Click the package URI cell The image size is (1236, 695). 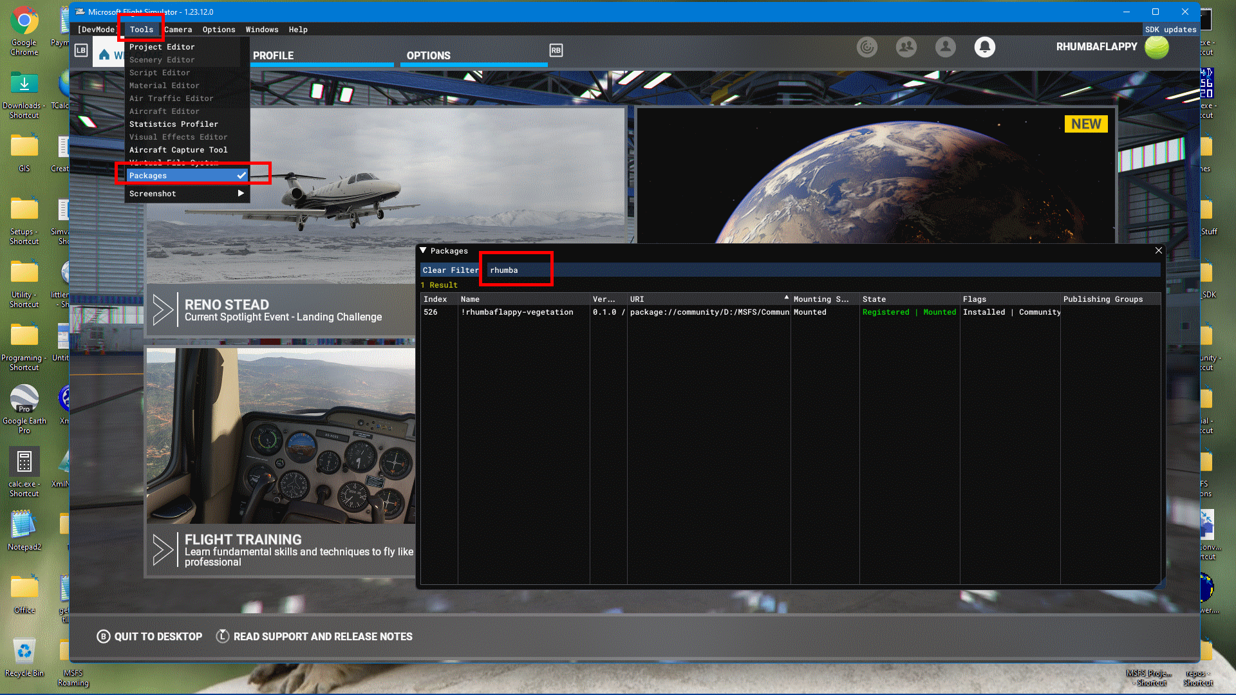(x=709, y=312)
